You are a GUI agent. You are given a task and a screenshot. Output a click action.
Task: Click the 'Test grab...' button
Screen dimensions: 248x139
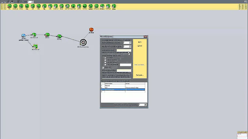click(140, 75)
